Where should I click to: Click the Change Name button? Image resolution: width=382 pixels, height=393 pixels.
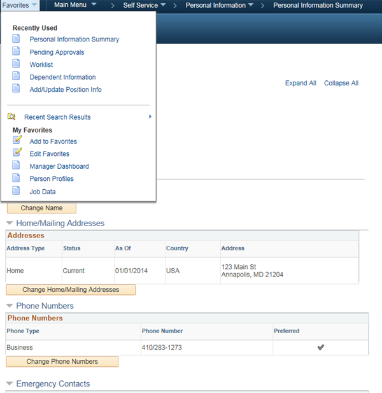point(41,208)
